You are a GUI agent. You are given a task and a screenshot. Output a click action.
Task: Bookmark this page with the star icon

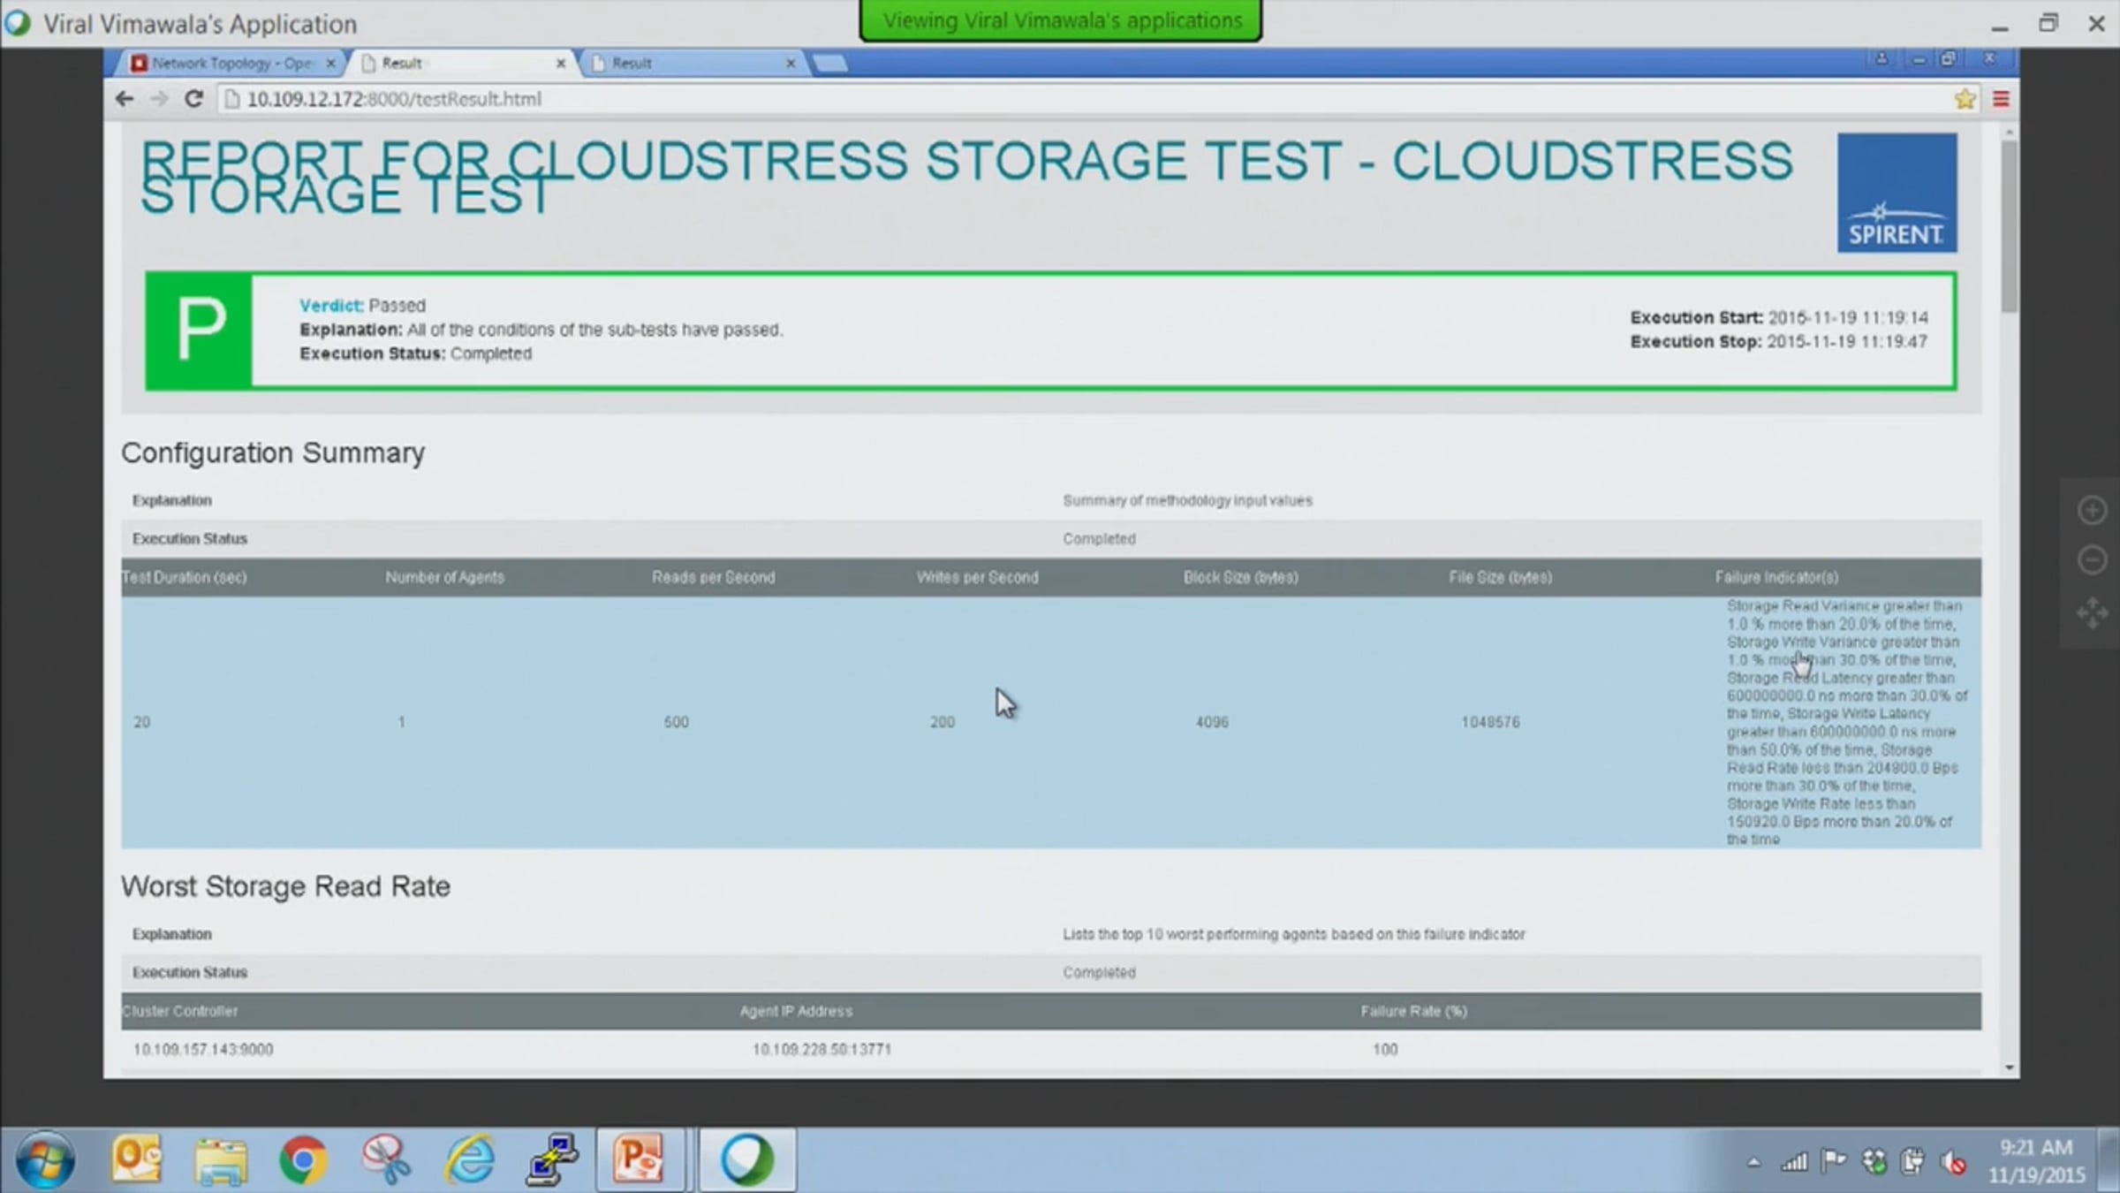tap(1965, 99)
